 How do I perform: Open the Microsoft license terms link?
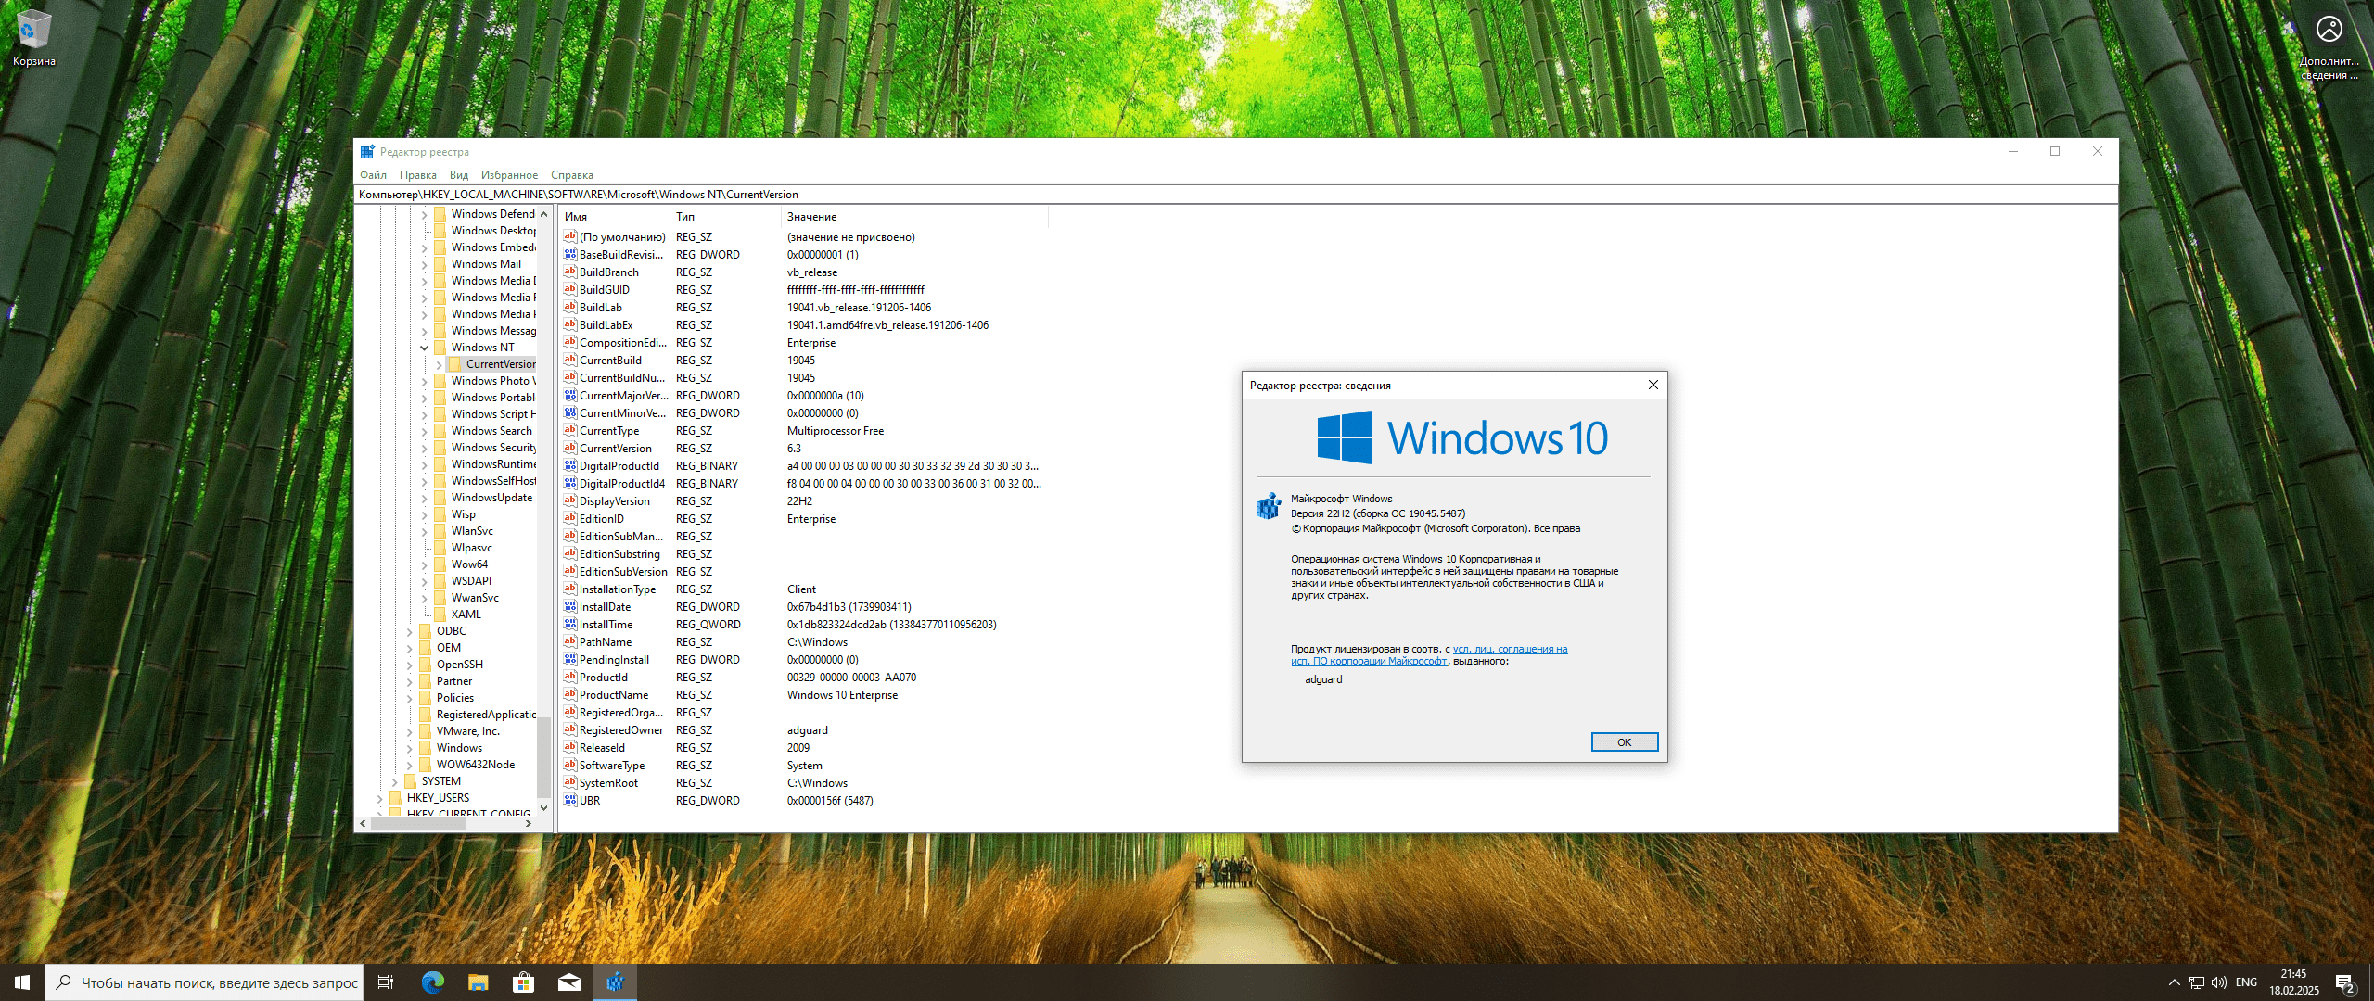click(1509, 650)
